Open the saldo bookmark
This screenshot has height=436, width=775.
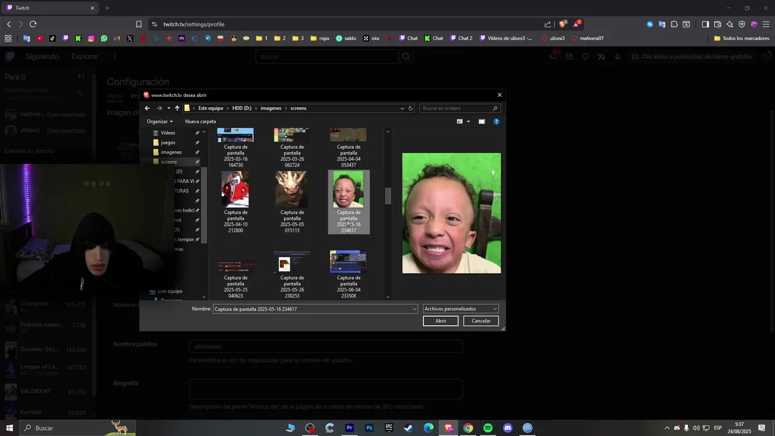346,38
